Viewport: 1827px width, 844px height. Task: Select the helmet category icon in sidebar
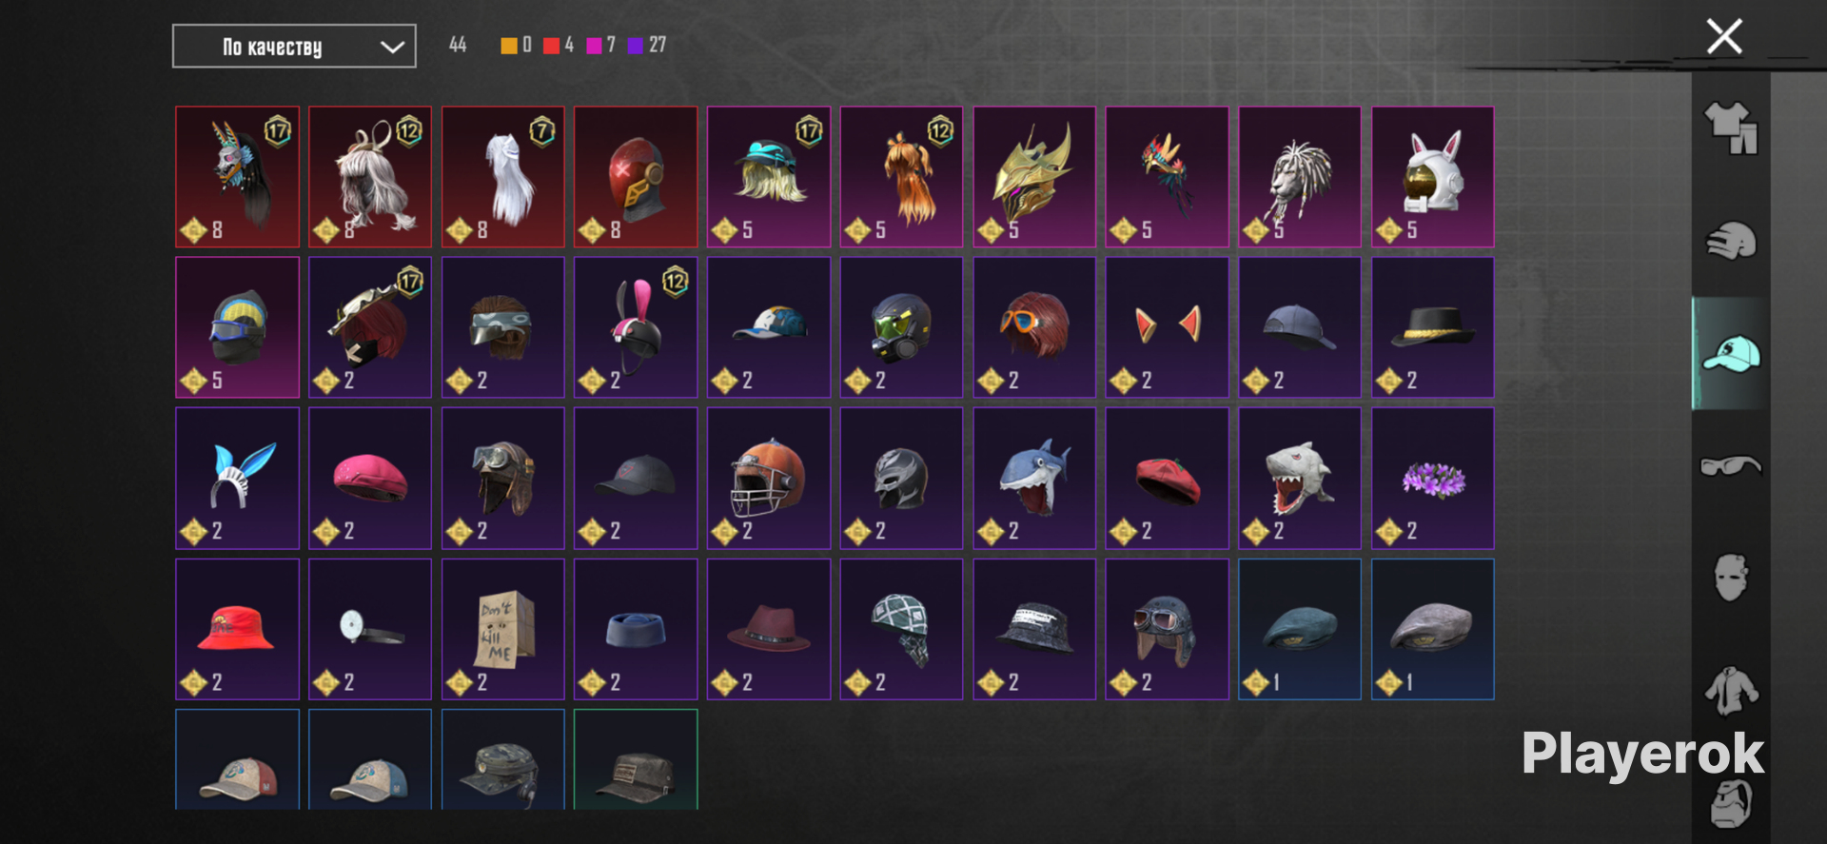(x=1731, y=241)
